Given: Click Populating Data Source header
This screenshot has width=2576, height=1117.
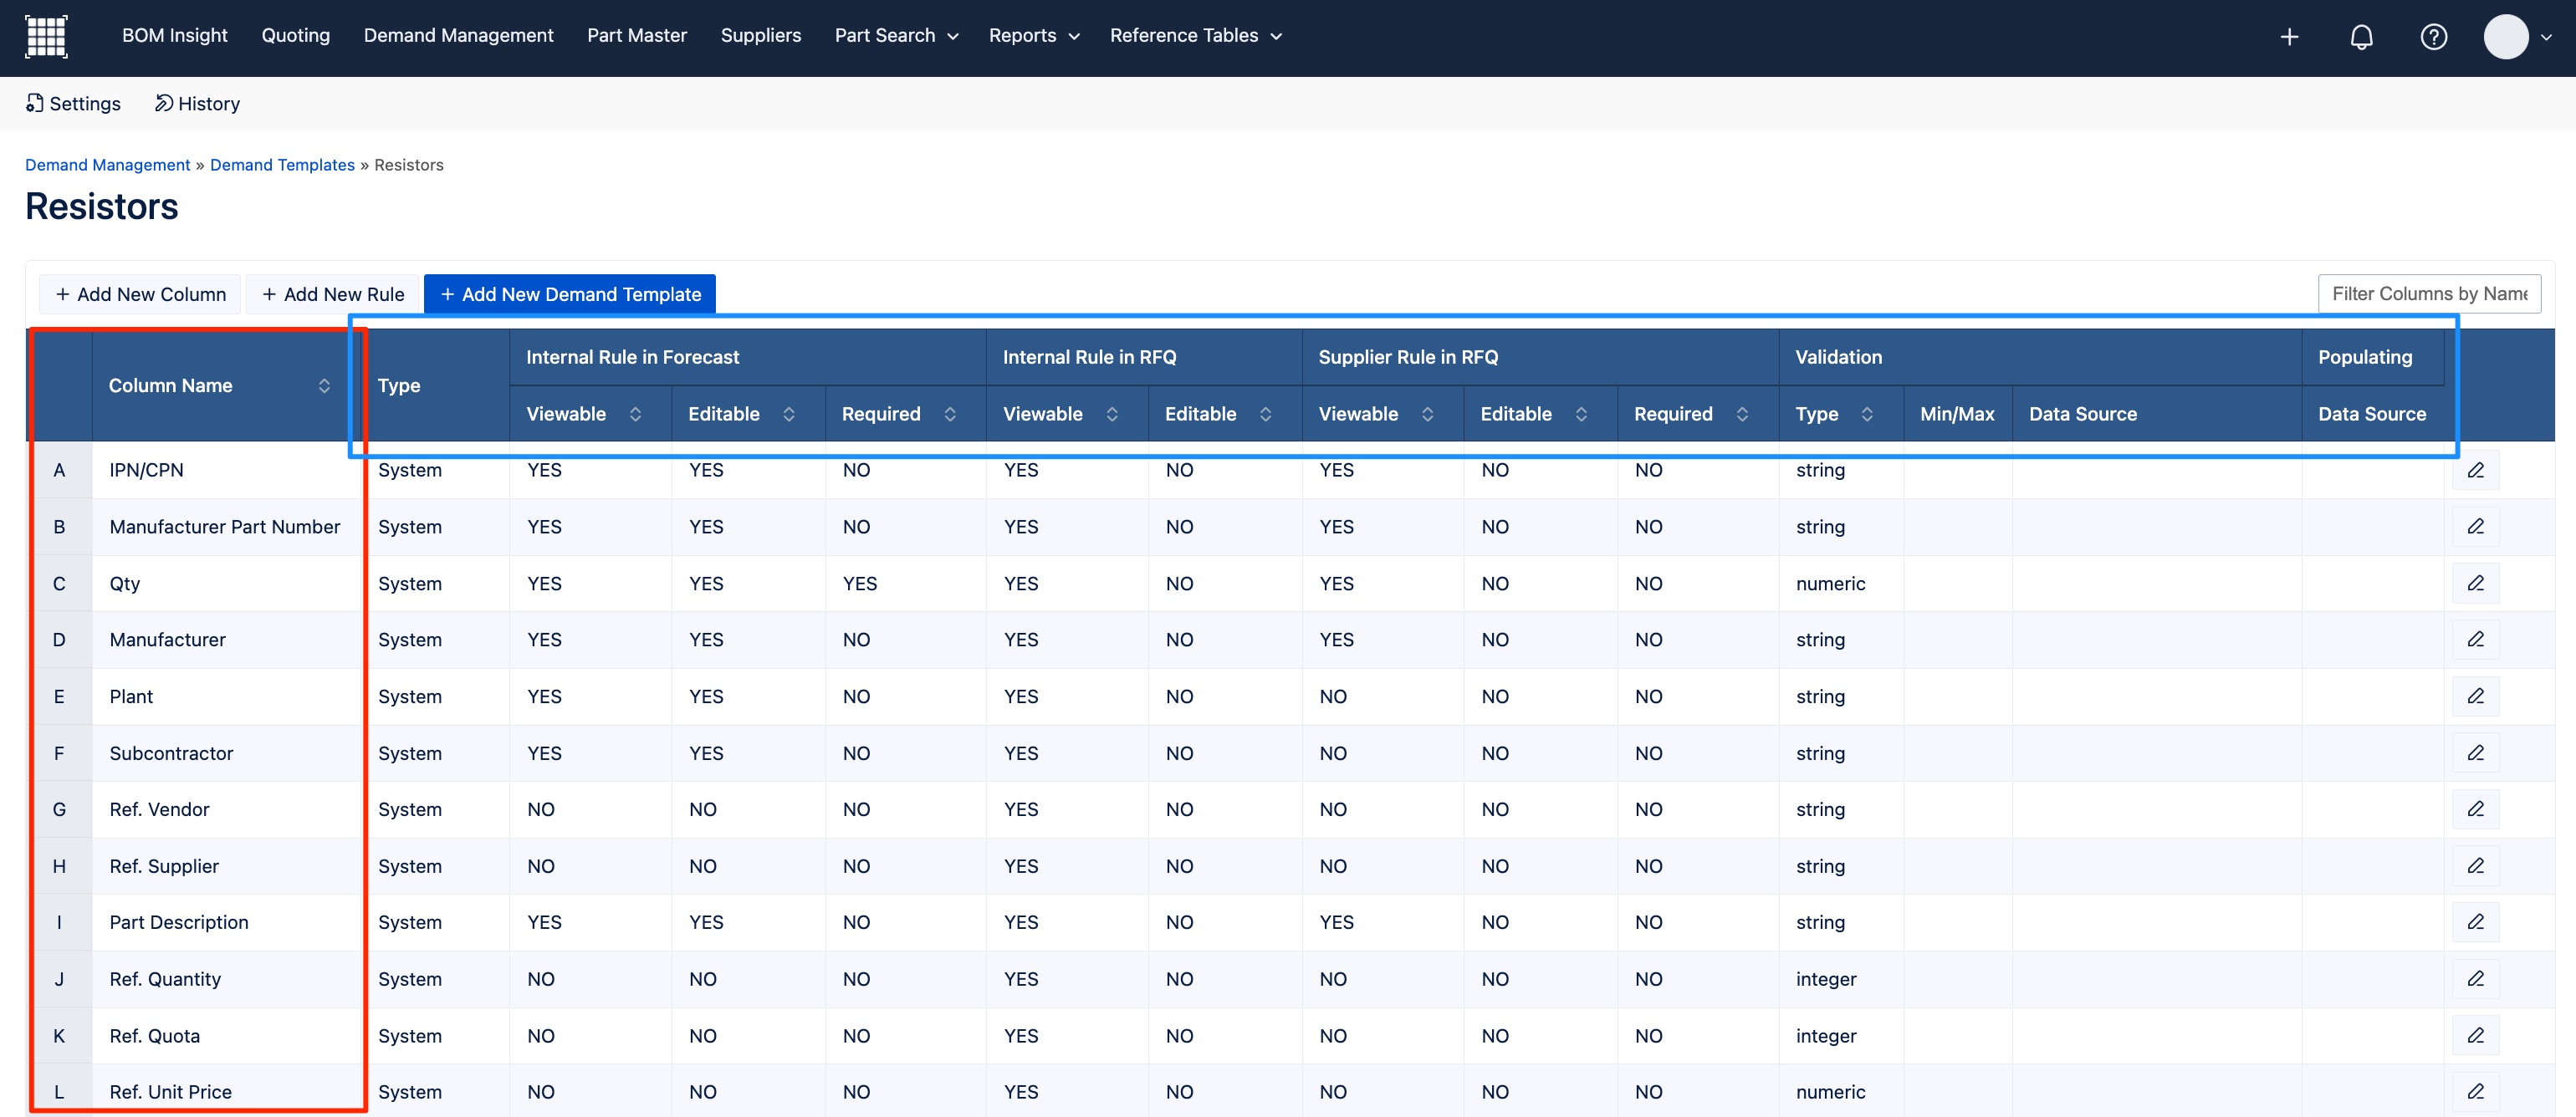Looking at the screenshot, I should point(2372,414).
